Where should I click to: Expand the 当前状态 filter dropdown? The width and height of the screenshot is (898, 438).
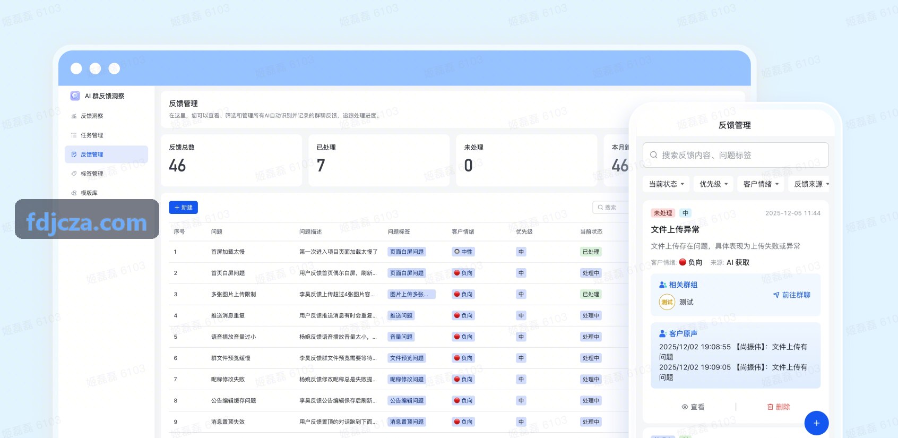[x=666, y=184]
